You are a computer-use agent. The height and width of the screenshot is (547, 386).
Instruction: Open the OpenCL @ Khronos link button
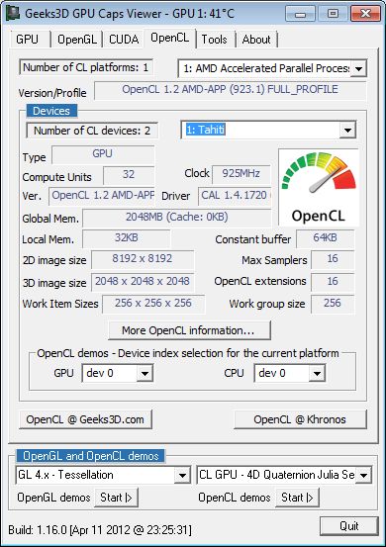click(300, 419)
